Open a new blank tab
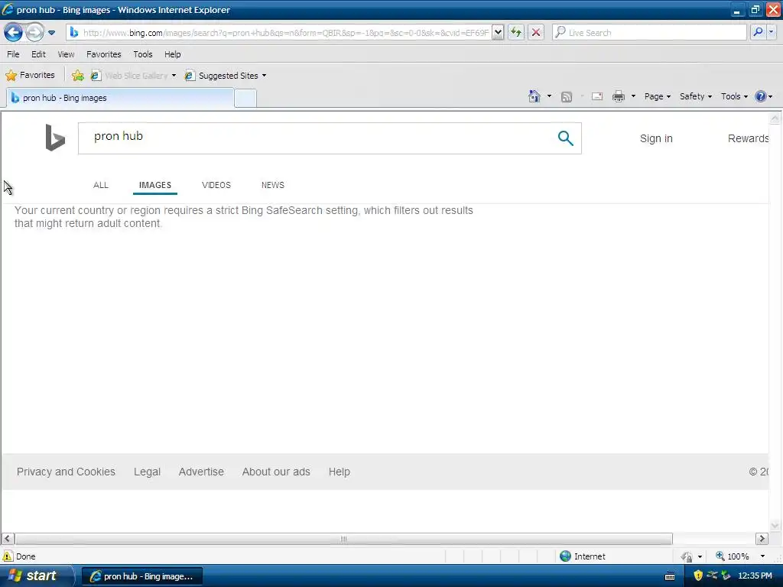Image resolution: width=783 pixels, height=587 pixels. 245,99
